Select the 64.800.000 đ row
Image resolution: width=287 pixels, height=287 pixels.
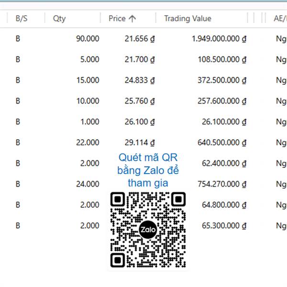pyautogui.click(x=143, y=205)
